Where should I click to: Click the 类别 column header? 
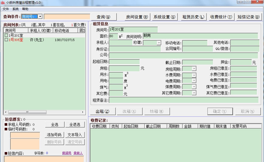tap(116, 126)
